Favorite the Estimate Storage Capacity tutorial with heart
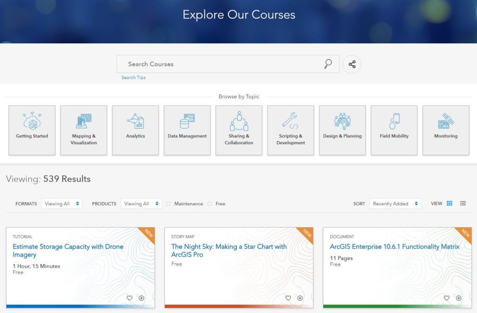The image size is (477, 313). click(x=129, y=298)
